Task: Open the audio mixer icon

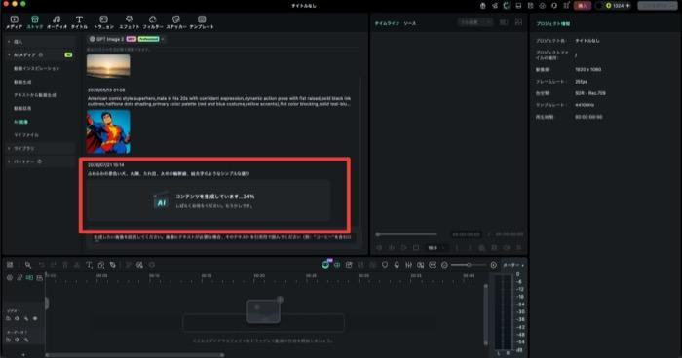Action: (408, 265)
